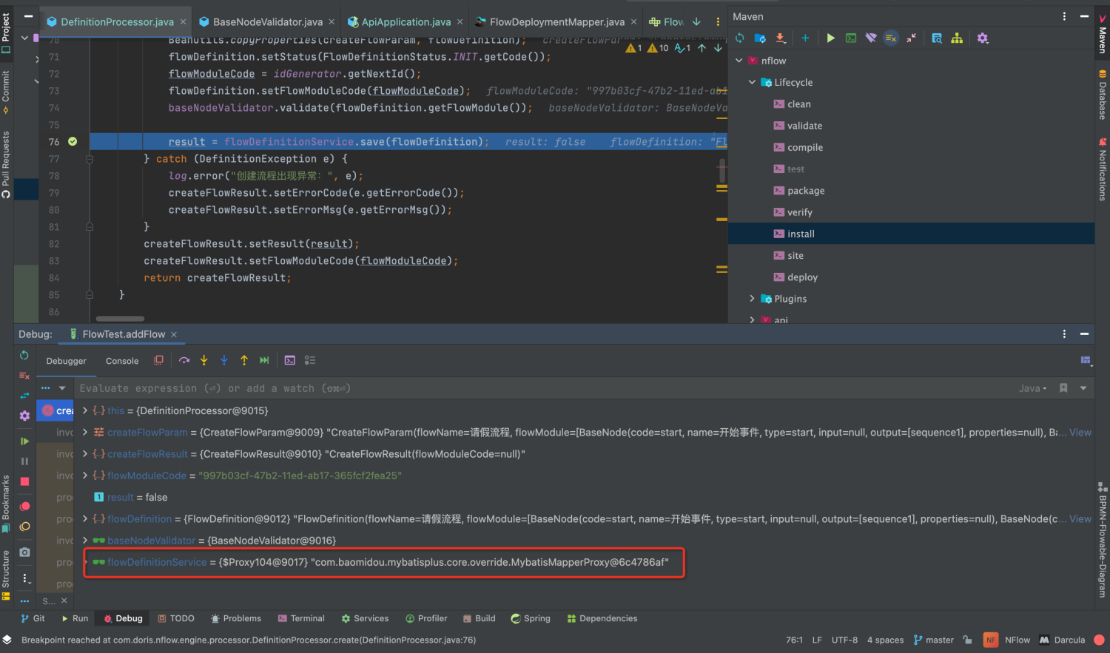Toggle Maven offline mode
This screenshot has width=1110, height=653.
point(871,38)
